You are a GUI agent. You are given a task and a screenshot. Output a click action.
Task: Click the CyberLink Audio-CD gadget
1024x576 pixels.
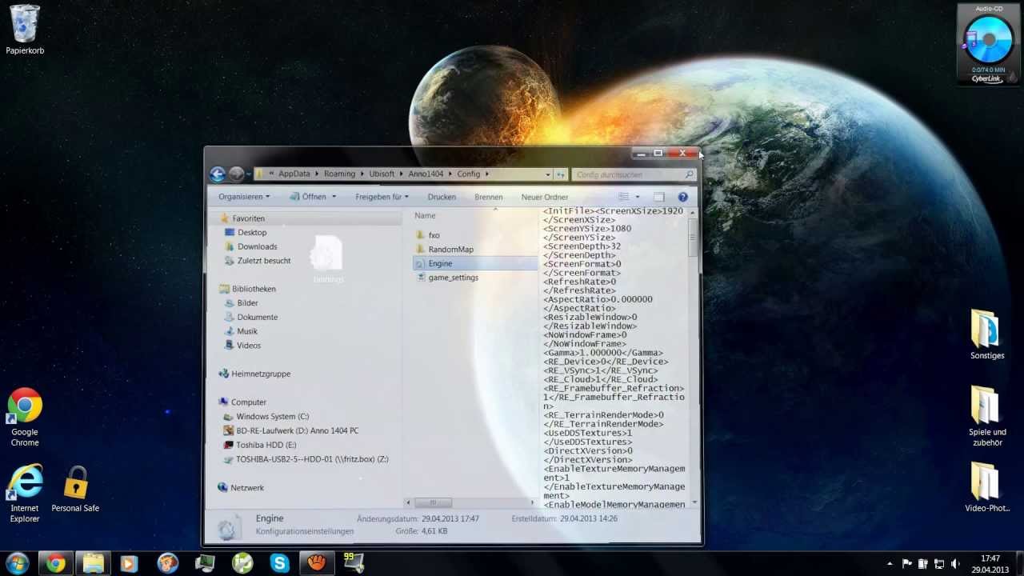989,44
